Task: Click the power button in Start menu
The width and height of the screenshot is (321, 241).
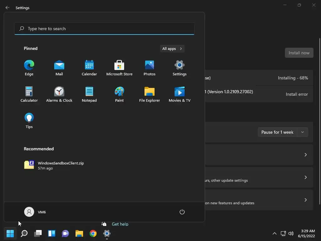Action: 182,212
